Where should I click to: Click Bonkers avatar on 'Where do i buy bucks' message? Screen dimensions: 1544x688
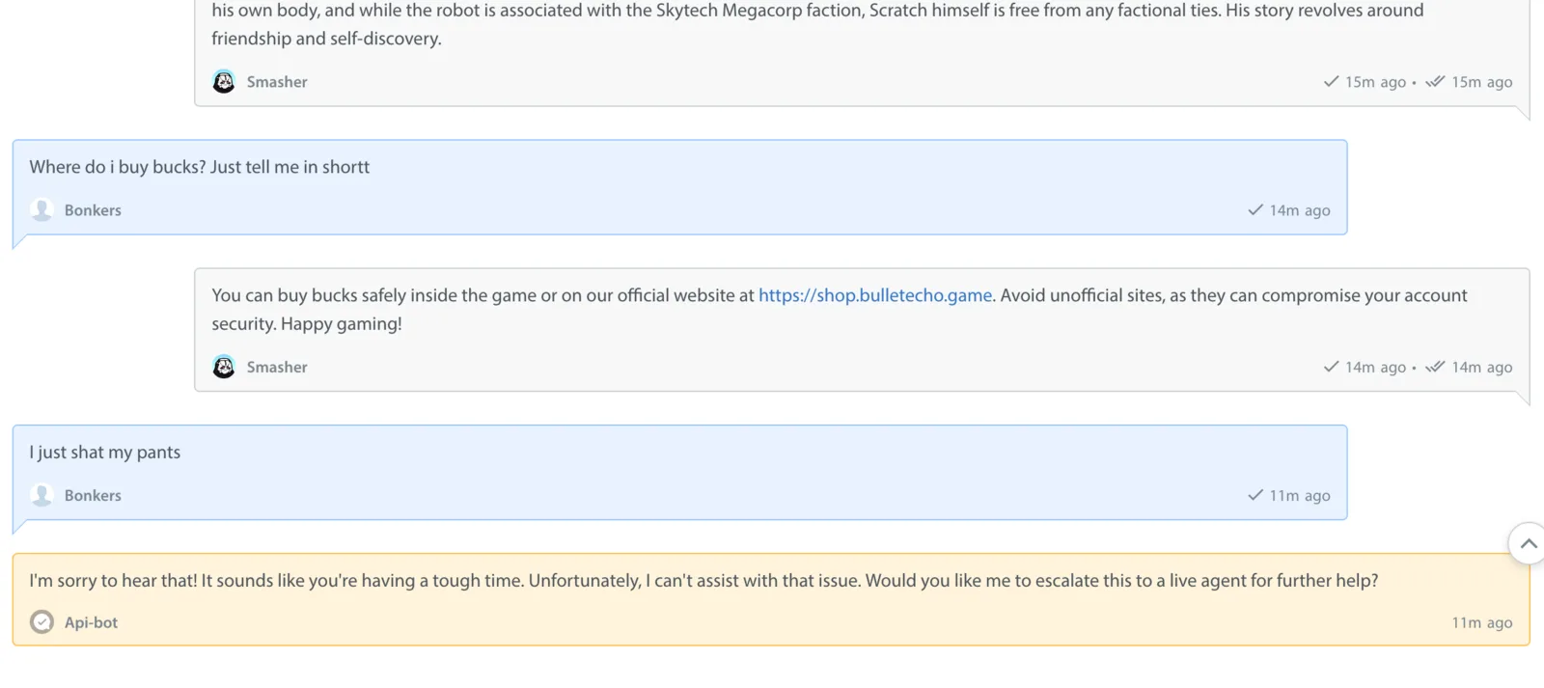pyautogui.click(x=41, y=209)
